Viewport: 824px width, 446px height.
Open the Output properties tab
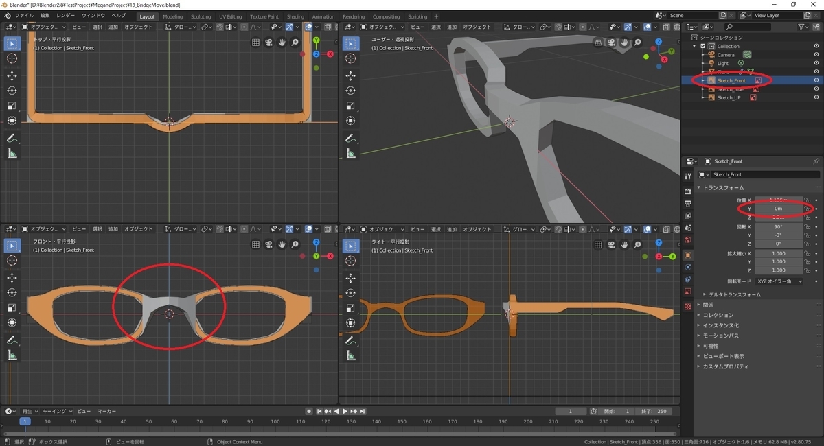click(x=688, y=204)
